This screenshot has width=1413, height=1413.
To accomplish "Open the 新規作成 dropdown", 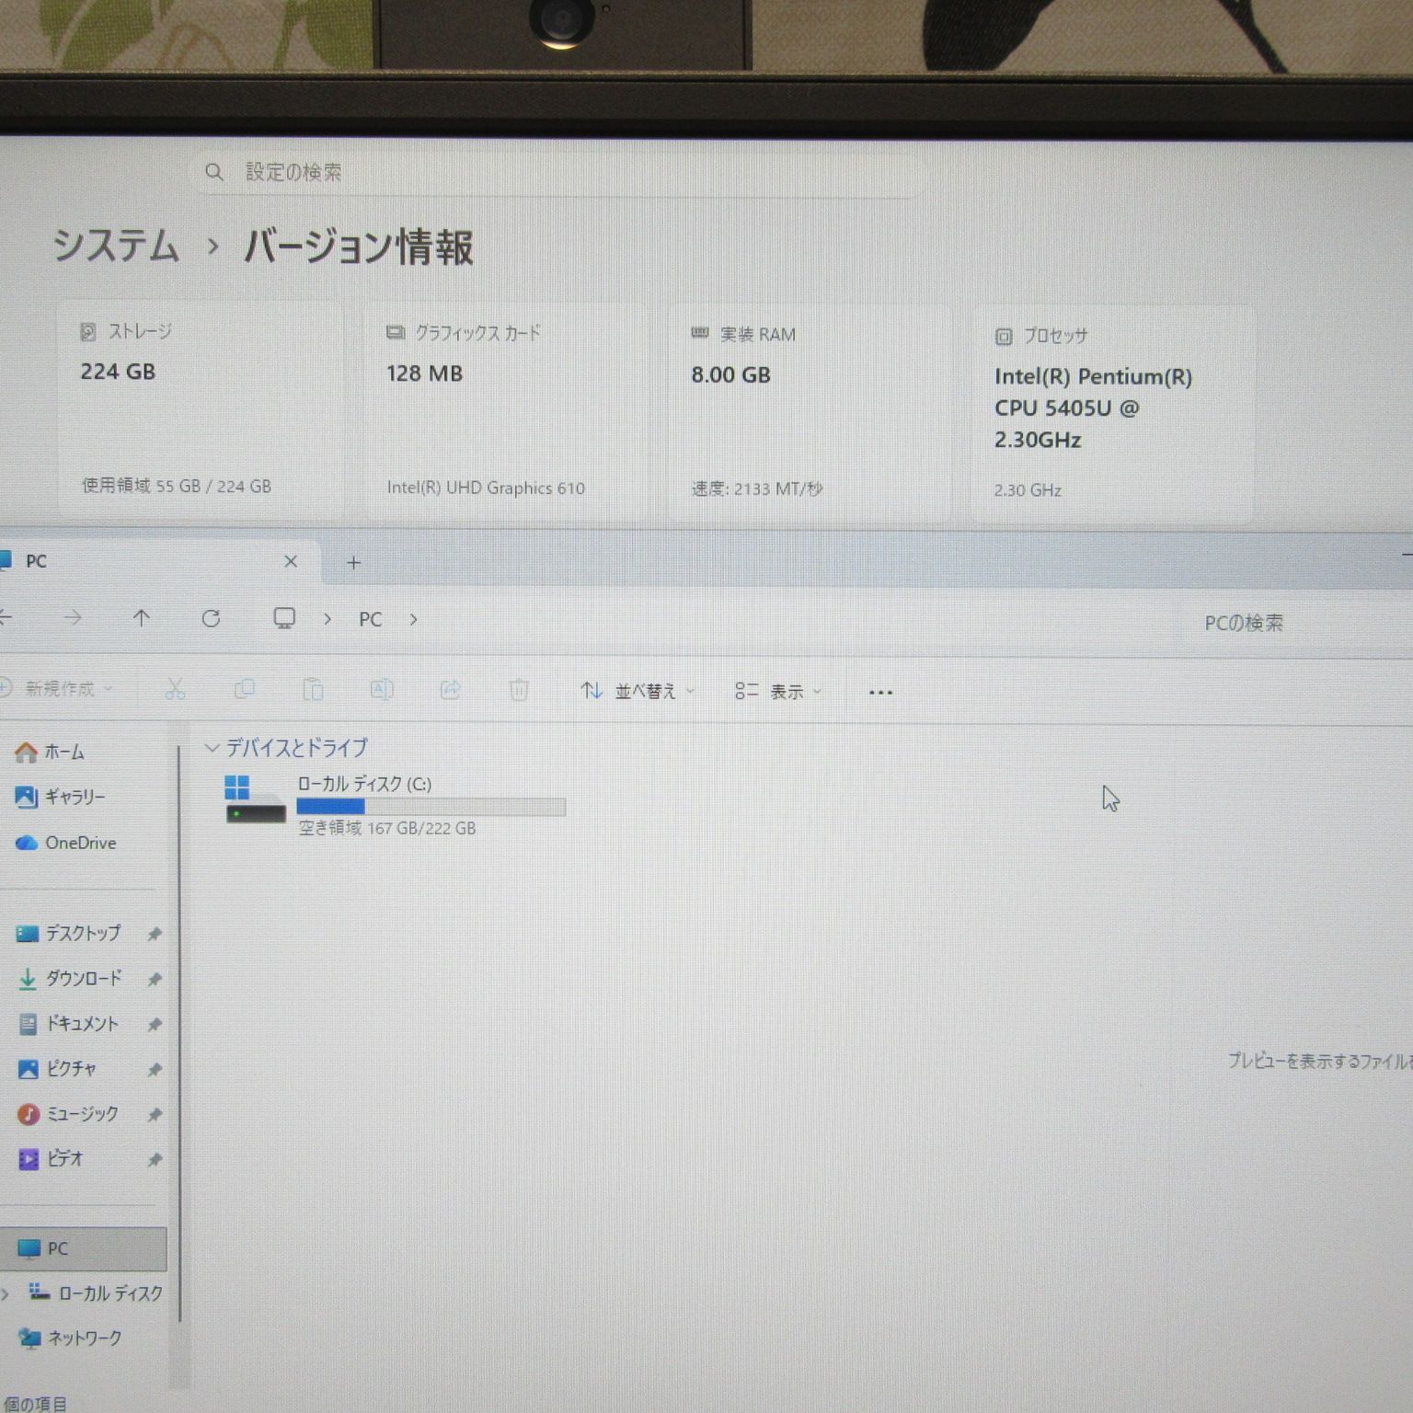I will click(57, 688).
